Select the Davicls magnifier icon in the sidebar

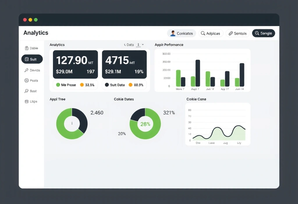coord(26,70)
